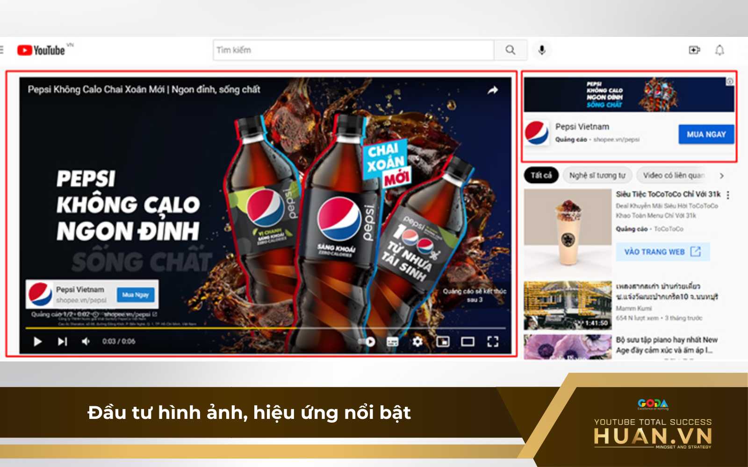Enter fullscreen mode

pos(493,342)
